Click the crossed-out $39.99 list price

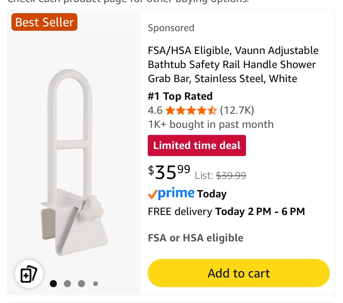coord(231,175)
